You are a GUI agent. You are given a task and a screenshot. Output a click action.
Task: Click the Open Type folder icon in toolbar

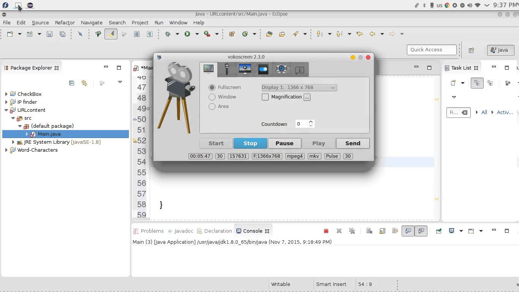269,34
